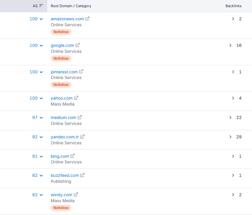Click Mass Media category under yahoo.com
252x215 pixels.
tap(62, 104)
